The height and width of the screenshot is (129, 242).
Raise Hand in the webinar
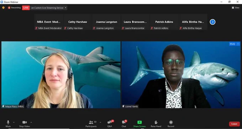(x=156, y=124)
